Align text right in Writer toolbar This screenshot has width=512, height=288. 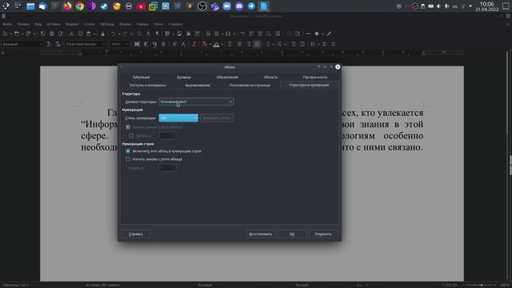(248, 44)
